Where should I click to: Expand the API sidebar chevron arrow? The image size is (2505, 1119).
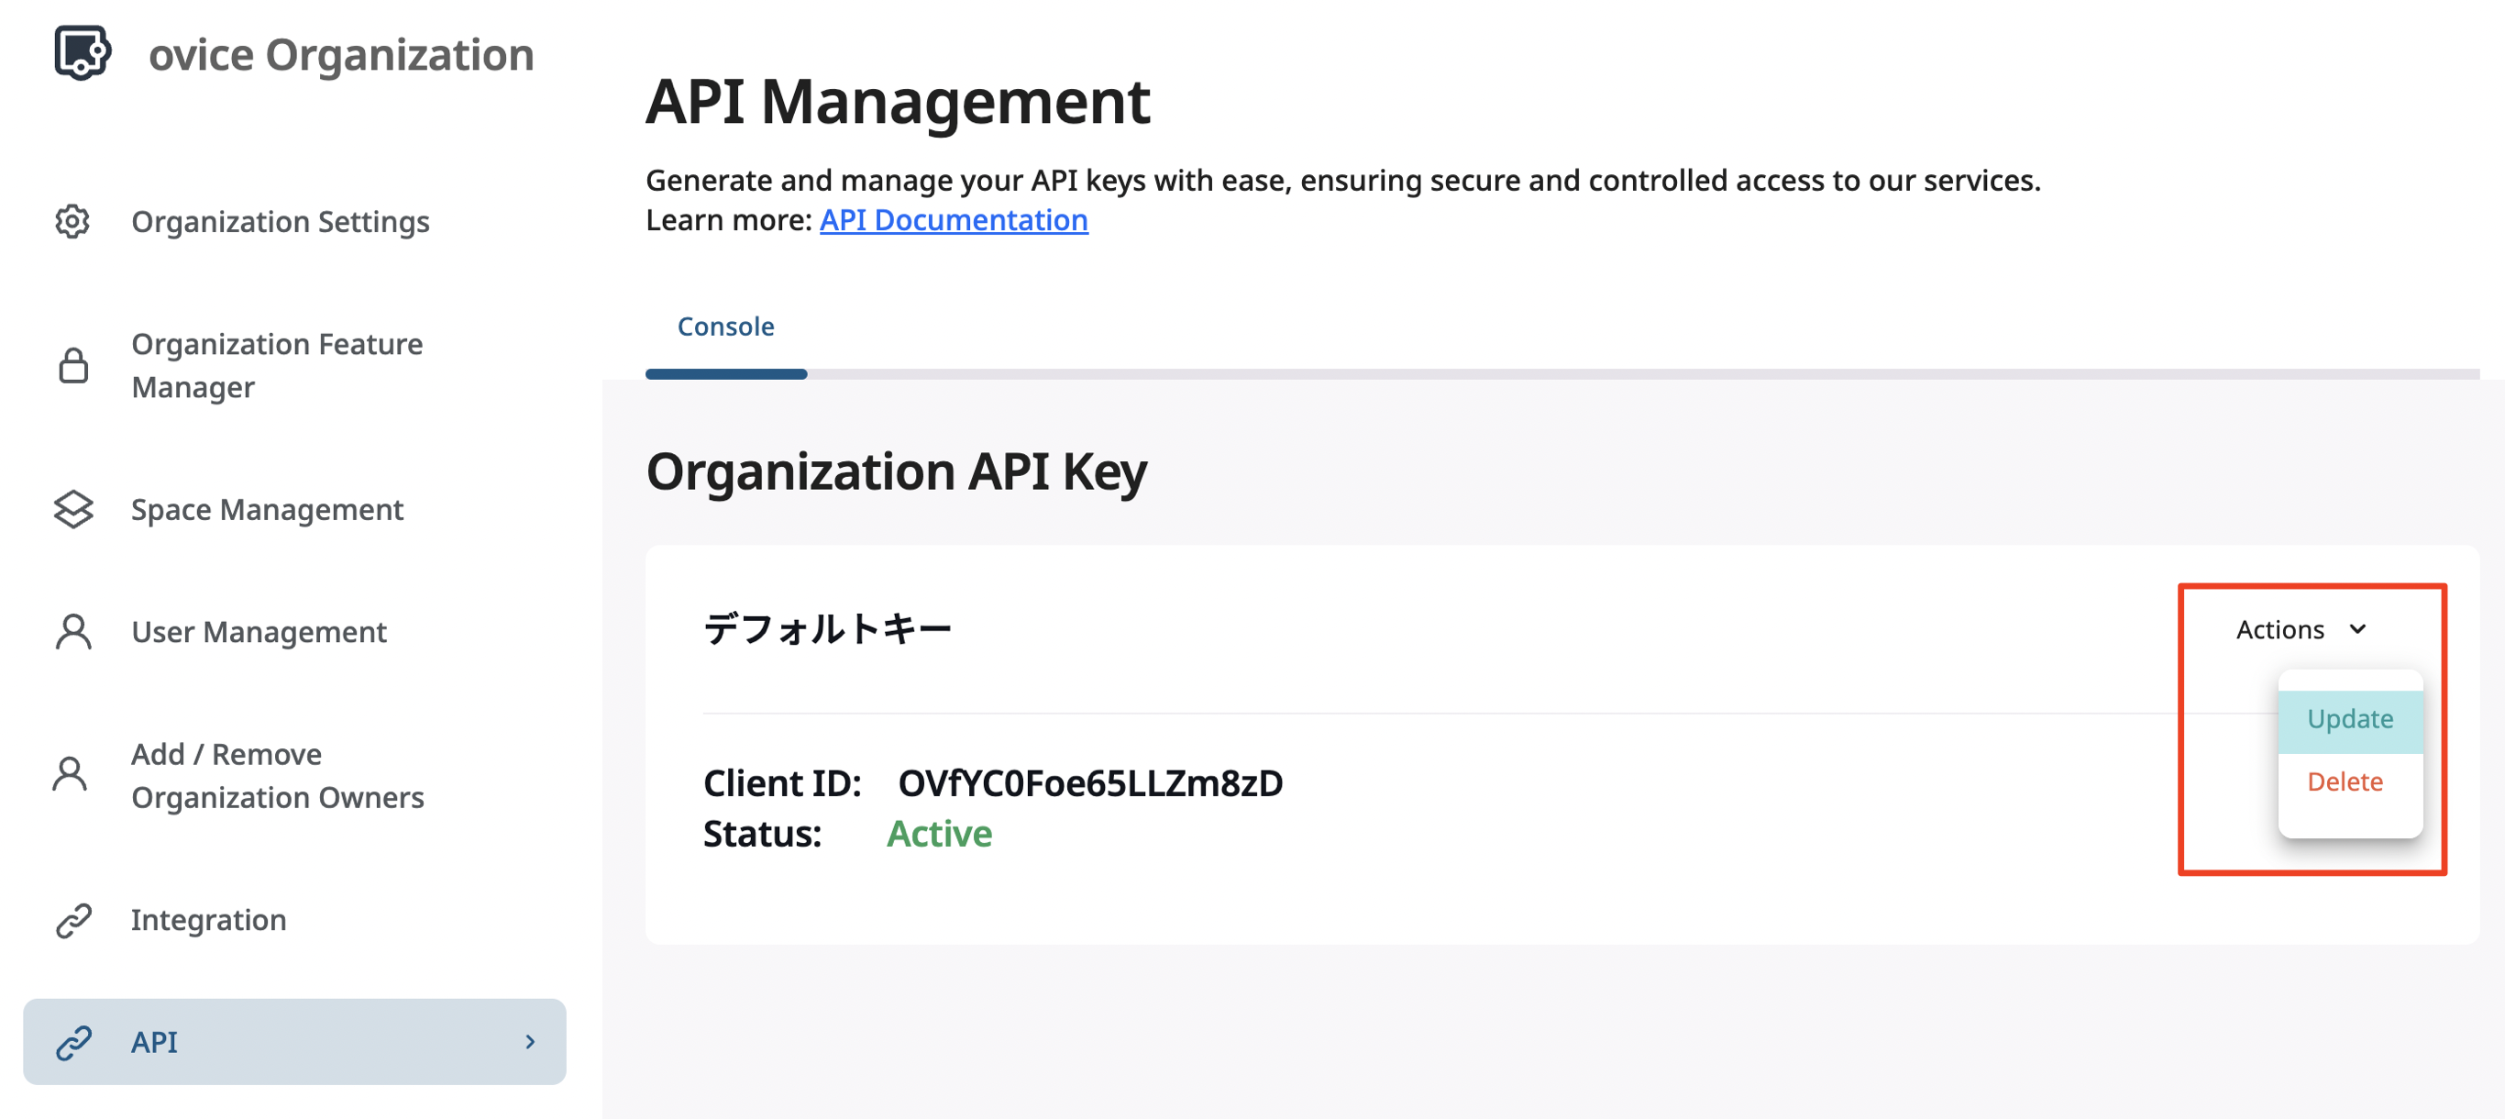point(530,1042)
